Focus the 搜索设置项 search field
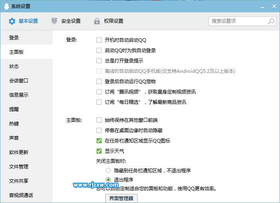The height and width of the screenshot is (203, 280). tap(243, 21)
